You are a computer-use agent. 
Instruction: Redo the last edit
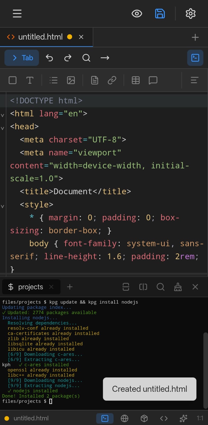click(x=68, y=58)
